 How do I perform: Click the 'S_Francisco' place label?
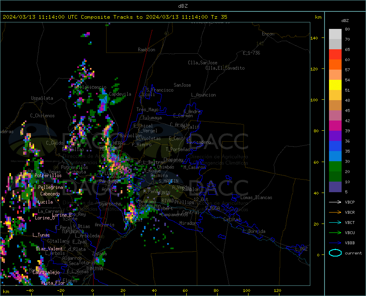(x=160, y=90)
